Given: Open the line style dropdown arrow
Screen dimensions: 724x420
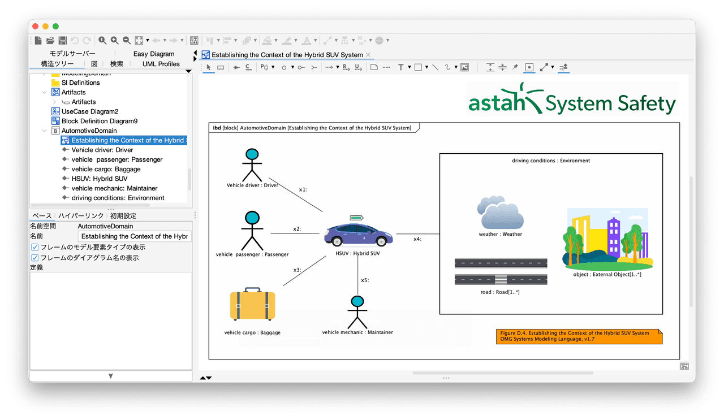Looking at the screenshot, I should [553, 67].
